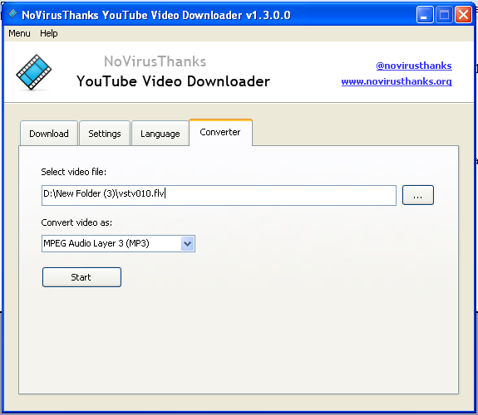Click the maximize window button
The image size is (478, 415).
click(x=444, y=15)
